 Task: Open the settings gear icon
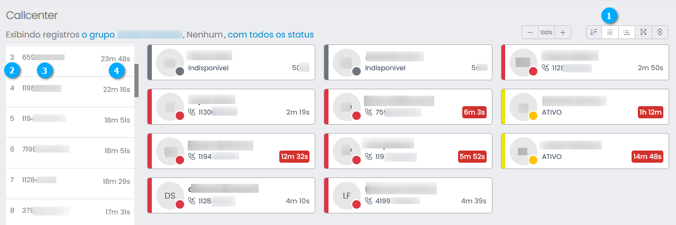coord(660,32)
